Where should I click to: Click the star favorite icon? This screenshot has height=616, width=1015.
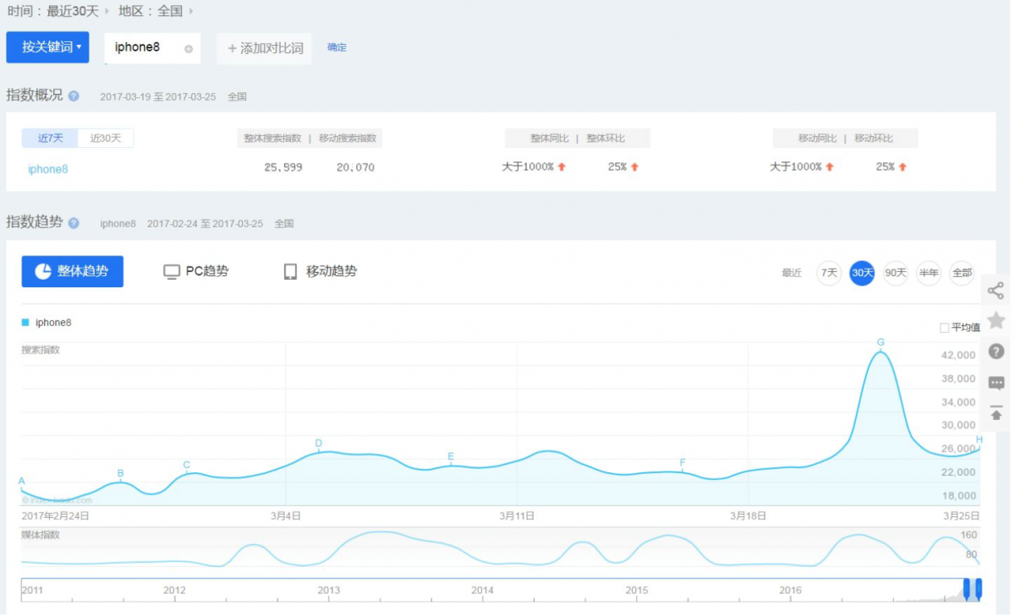pyautogui.click(x=996, y=320)
